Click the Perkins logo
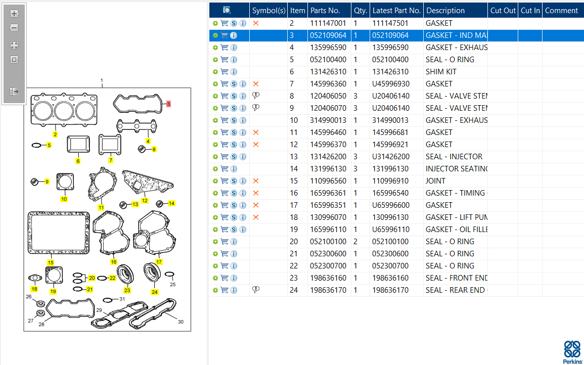This screenshot has height=365, width=584. click(572, 352)
